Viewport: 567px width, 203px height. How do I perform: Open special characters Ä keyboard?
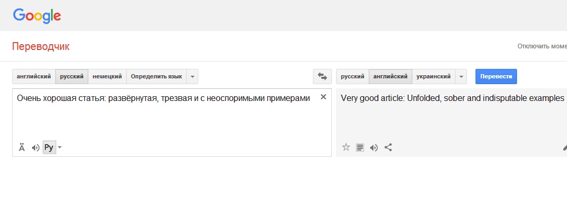(x=22, y=148)
